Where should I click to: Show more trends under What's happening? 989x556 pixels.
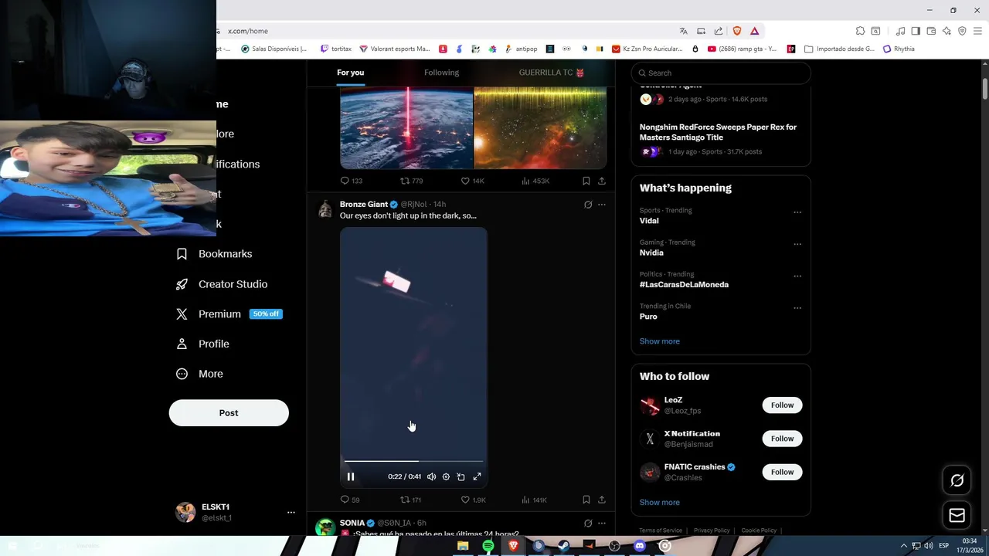tap(659, 341)
